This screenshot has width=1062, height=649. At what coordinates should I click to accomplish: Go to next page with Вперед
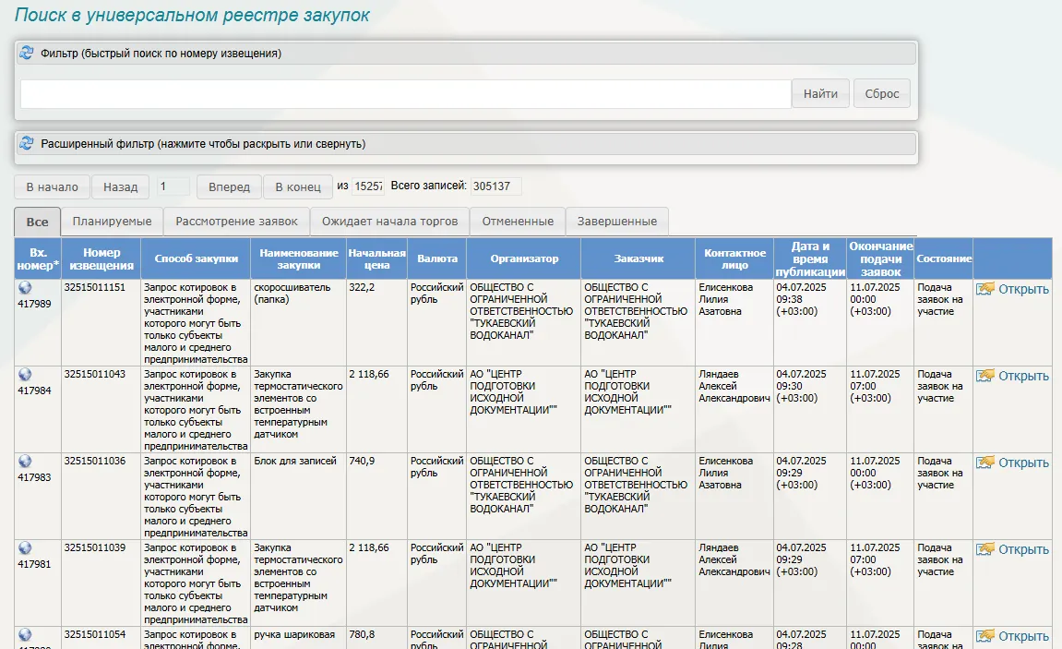point(229,186)
